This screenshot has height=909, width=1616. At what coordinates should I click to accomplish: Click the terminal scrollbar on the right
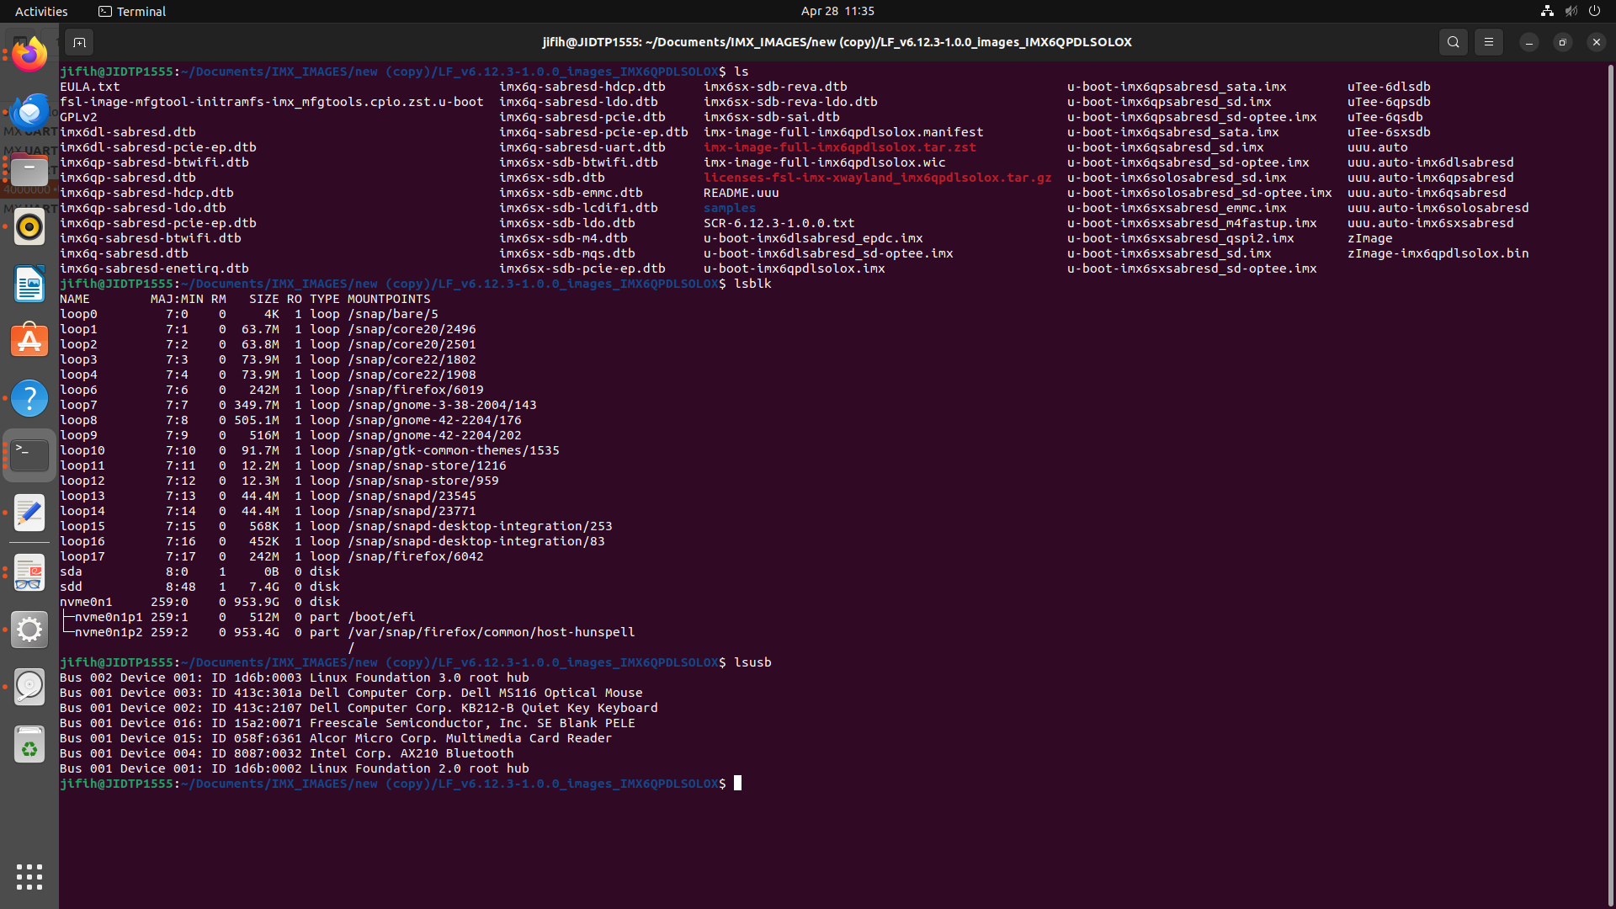(x=1610, y=337)
